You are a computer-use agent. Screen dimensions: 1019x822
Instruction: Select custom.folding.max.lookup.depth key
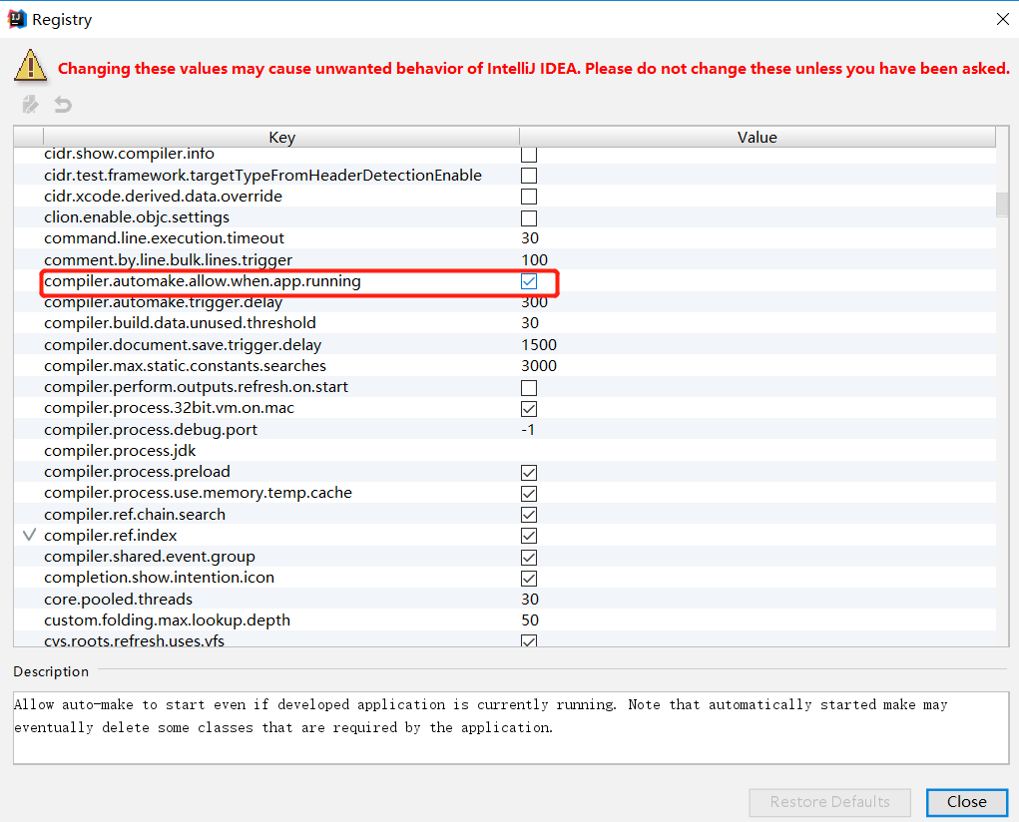pos(167,619)
